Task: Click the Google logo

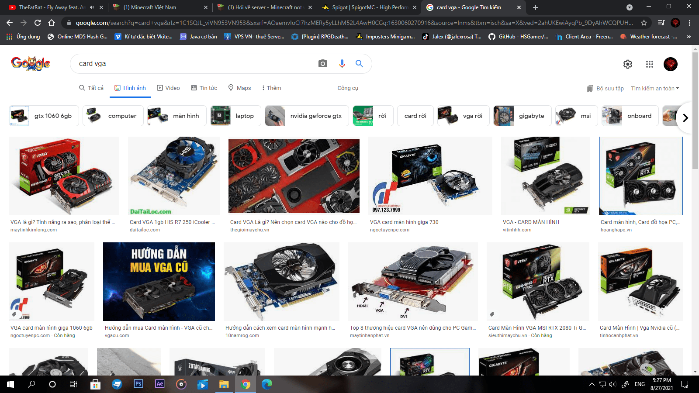Action: click(31, 64)
